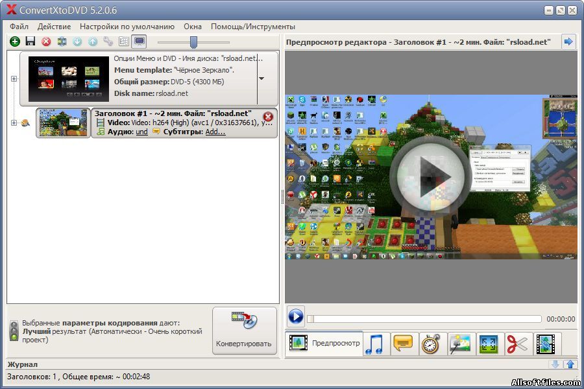Screen dimensions: 584x389
Task: Click the journal up arrow button
Action: pos(570,364)
